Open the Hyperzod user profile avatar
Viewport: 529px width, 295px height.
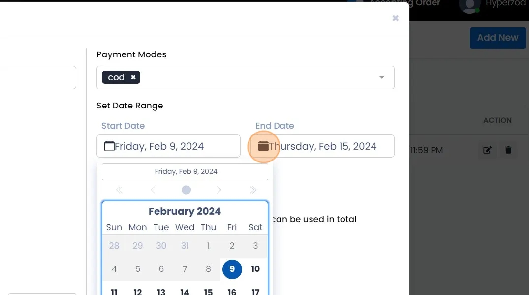[x=469, y=5]
